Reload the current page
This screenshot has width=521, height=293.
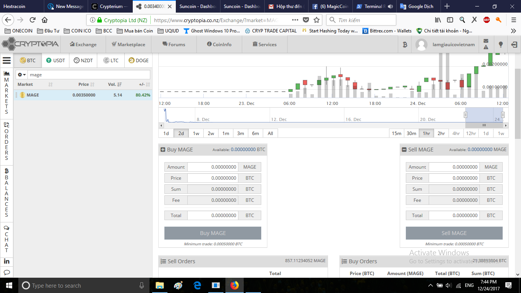pos(32,20)
